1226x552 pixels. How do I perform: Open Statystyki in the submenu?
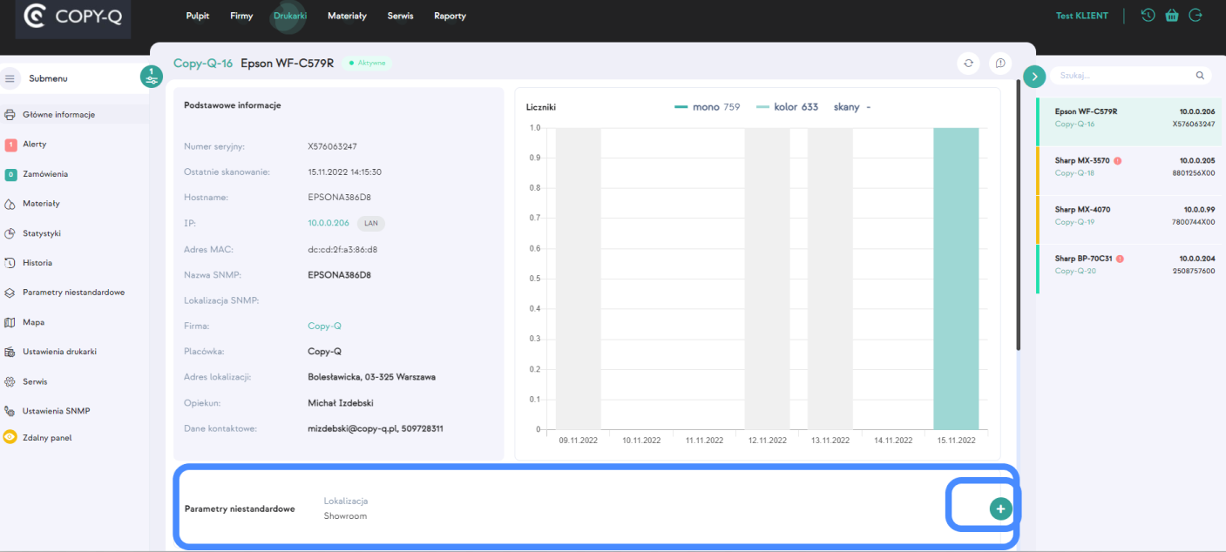[33, 233]
